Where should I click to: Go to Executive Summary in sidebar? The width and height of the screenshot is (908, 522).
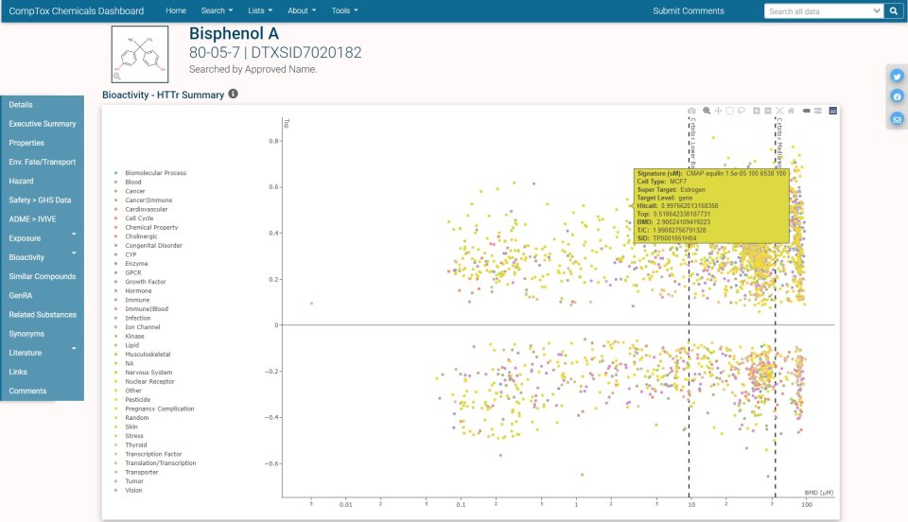42,124
